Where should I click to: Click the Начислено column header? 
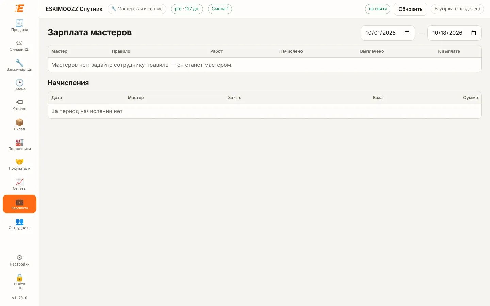291,51
